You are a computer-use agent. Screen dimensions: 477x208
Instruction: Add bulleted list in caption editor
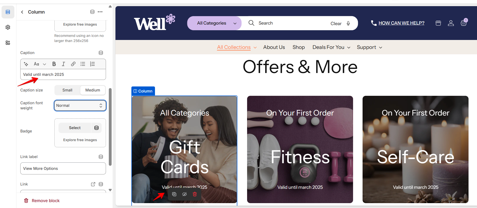[x=83, y=64]
